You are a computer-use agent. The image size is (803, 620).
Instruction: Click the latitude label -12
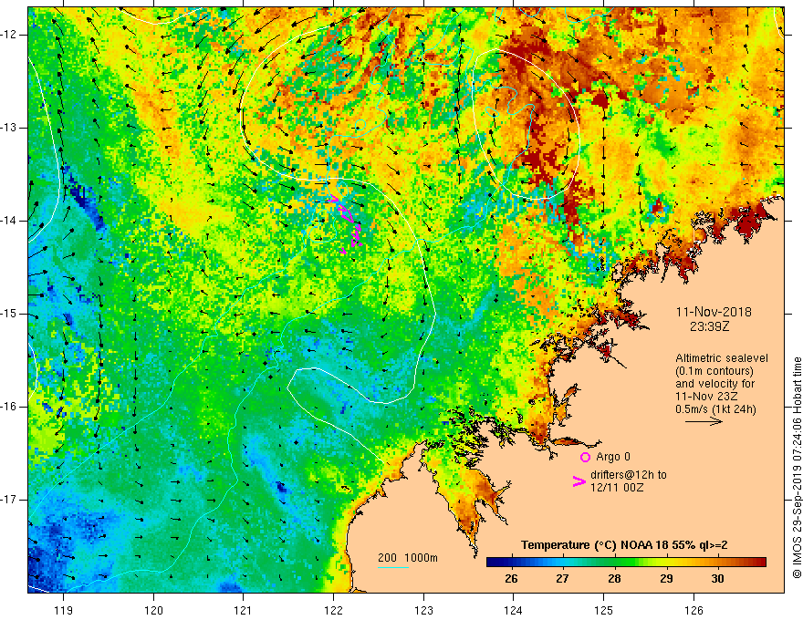coord(9,35)
